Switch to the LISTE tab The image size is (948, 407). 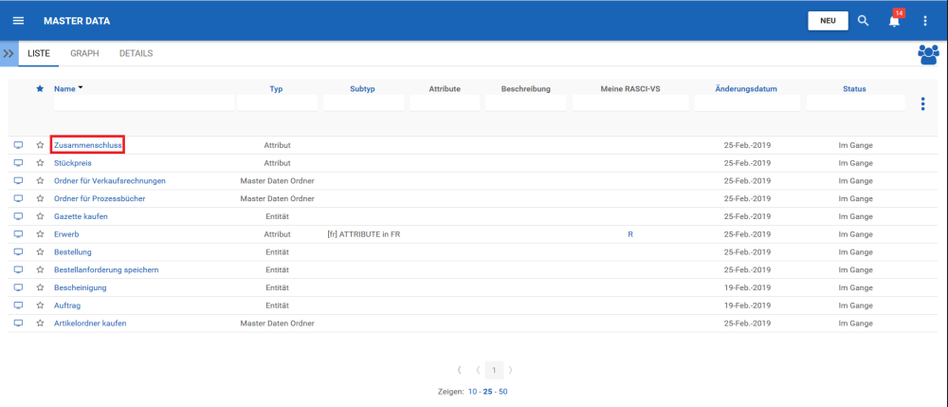click(39, 53)
